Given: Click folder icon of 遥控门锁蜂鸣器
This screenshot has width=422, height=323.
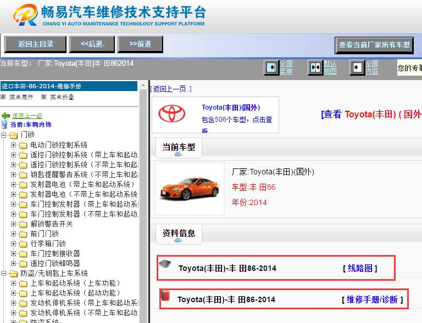Looking at the screenshot, I should tap(23, 264).
